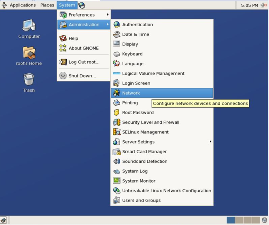Open System Log viewer
Viewport: 269px width, 225px height.
coord(162,171)
